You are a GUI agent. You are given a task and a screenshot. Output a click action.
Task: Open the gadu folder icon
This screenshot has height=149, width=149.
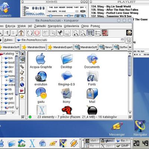point(41,96)
